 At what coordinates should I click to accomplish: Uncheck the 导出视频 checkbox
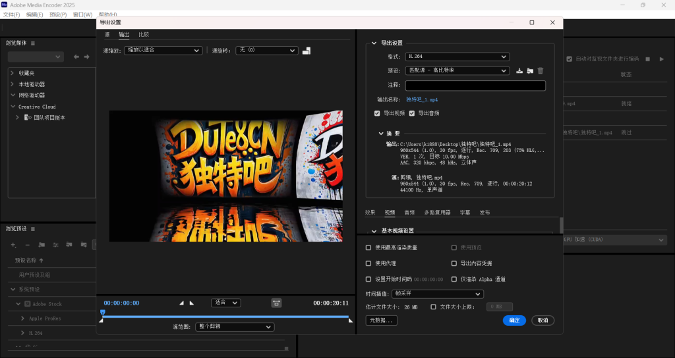(377, 113)
